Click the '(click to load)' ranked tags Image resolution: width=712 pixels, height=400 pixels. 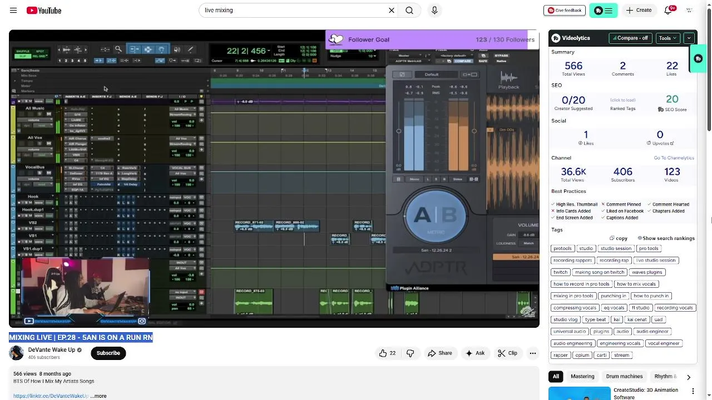pos(622,100)
